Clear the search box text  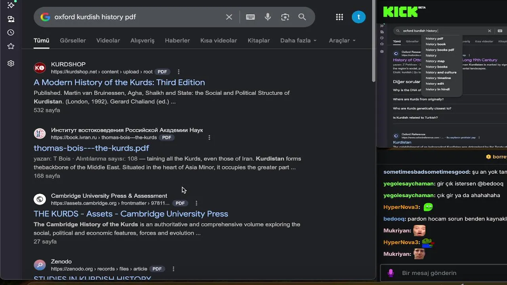click(x=229, y=17)
